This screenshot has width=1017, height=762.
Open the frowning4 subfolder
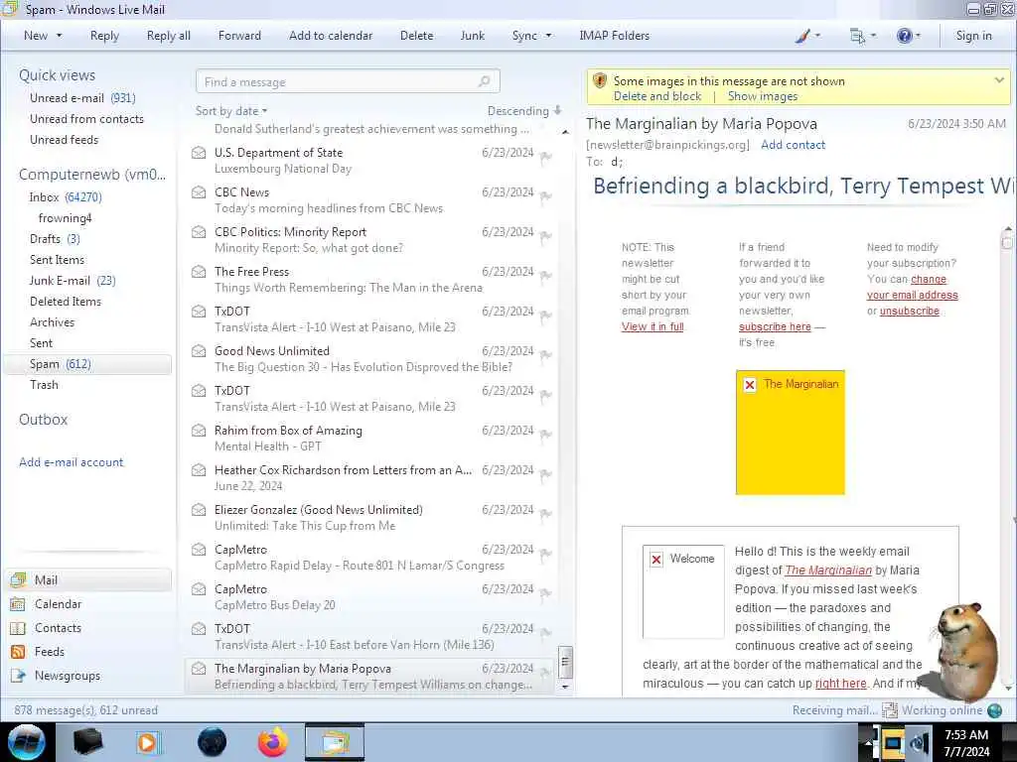click(65, 217)
